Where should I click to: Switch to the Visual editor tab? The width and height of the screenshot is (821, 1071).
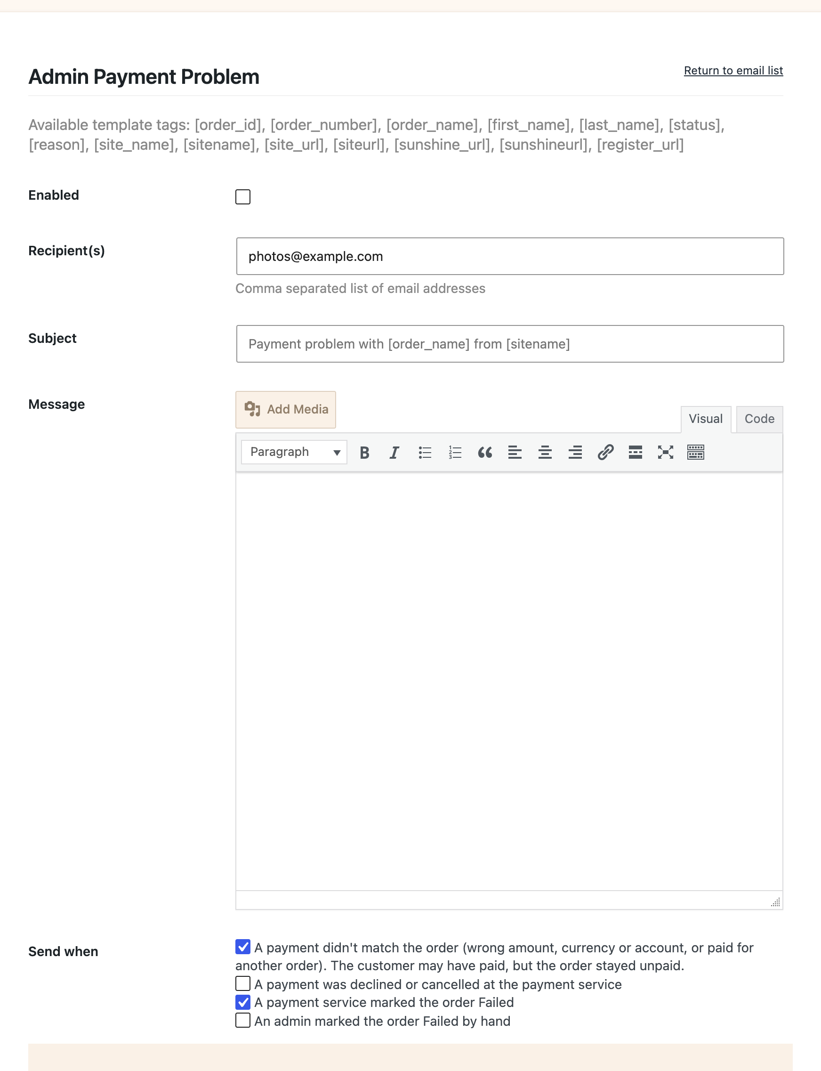pos(706,419)
